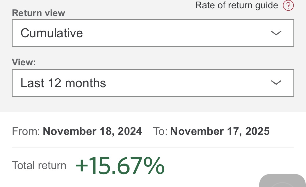The width and height of the screenshot is (306, 187).
Task: Click the 'Cumulative' text in dropdown
Action: tap(52, 33)
